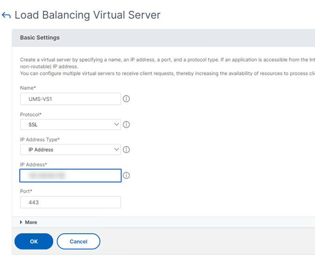The width and height of the screenshot is (315, 268).
Task: Go back using the left arrow icon
Action: (x=6, y=15)
